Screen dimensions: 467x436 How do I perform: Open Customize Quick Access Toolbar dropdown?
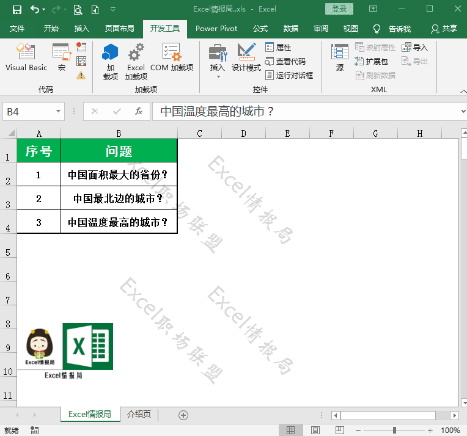pos(113,10)
